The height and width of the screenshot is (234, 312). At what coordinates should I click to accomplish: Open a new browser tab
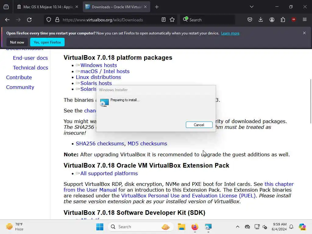tap(157, 7)
